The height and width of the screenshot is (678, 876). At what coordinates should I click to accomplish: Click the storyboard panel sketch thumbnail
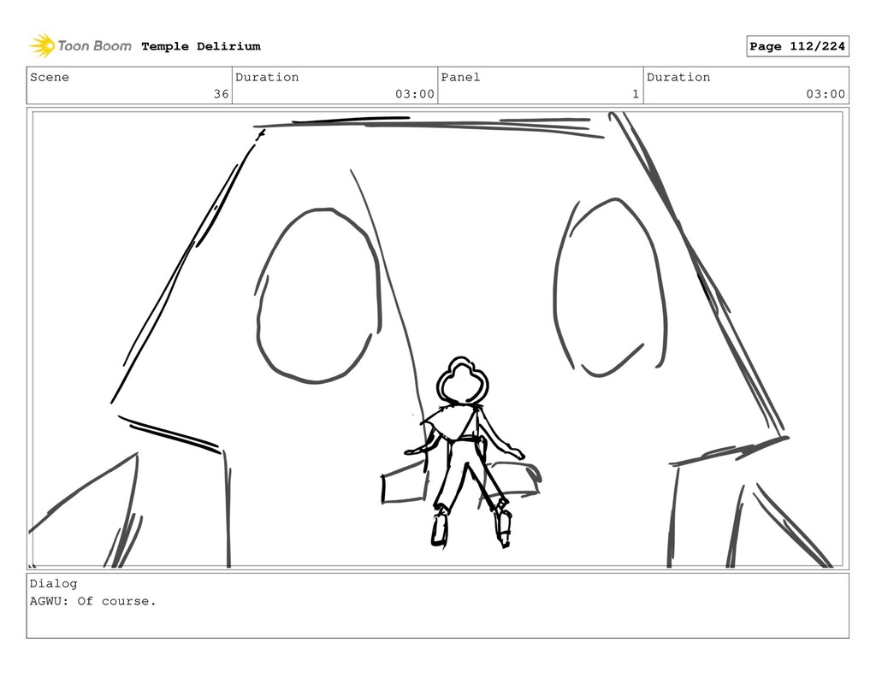click(x=437, y=339)
